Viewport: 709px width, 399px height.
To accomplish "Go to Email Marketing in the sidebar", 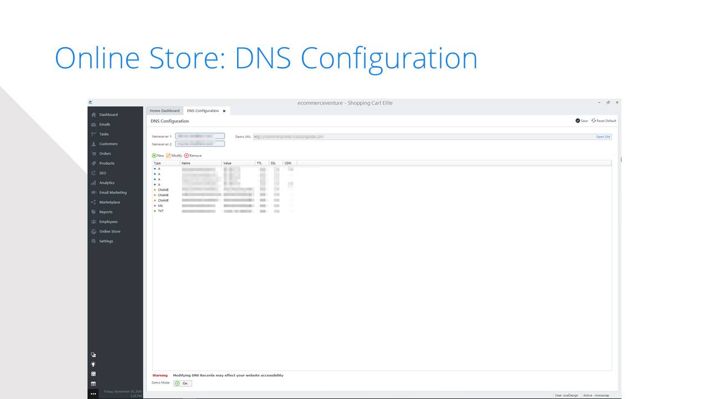I will tap(113, 192).
